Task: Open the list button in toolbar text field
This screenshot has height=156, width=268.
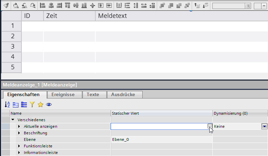Action: tap(248, 6)
